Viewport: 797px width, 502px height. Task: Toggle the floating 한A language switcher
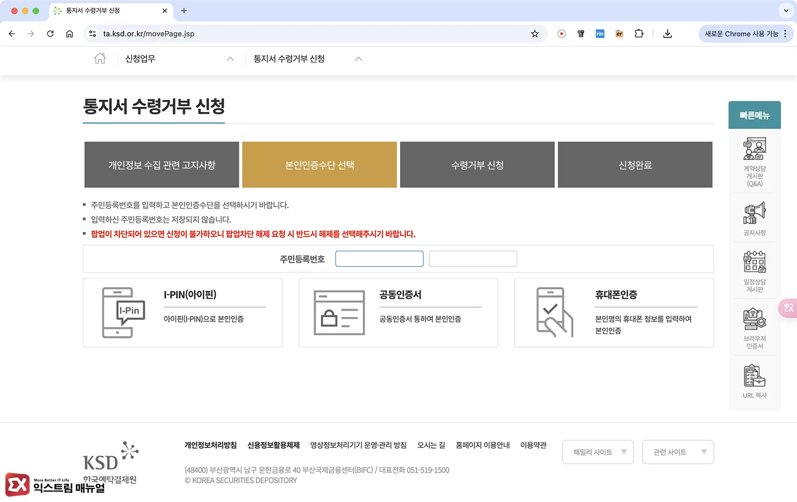coord(788,308)
